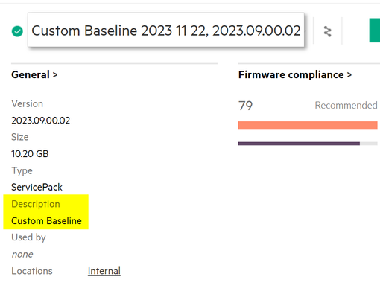The height and width of the screenshot is (297, 380).
Task: Select the Custom Baseline description value
Action: click(46, 221)
